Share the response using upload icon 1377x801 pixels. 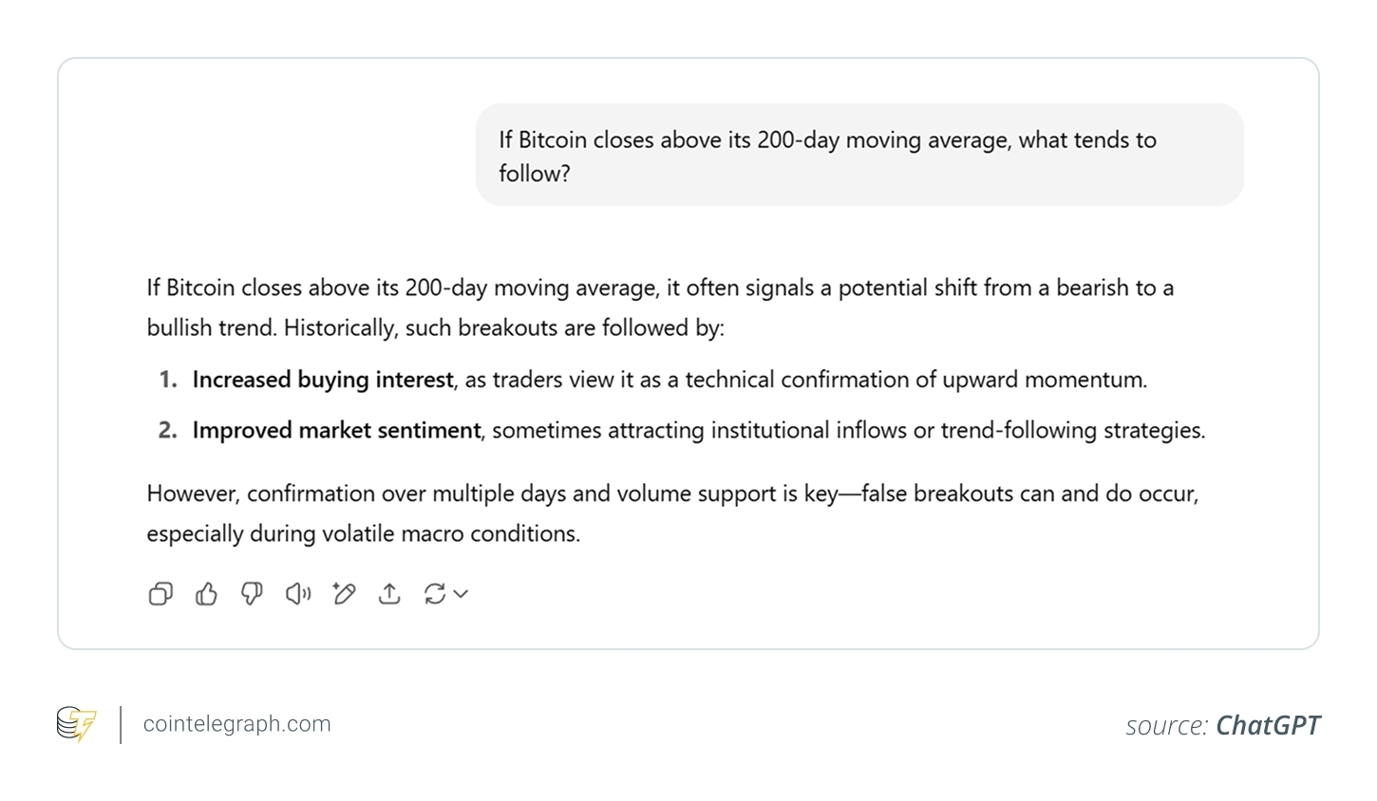[x=389, y=594]
